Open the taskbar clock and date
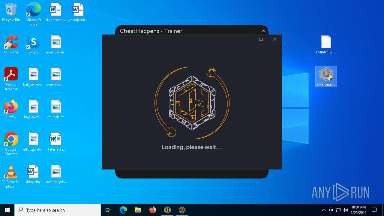384x216 pixels. (x=358, y=210)
